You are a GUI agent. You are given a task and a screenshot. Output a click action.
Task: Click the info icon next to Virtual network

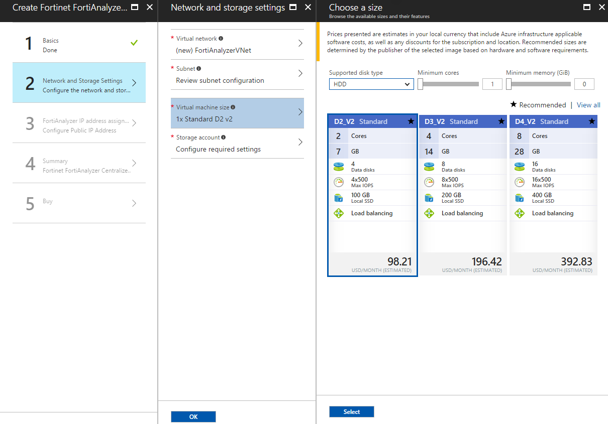point(221,39)
